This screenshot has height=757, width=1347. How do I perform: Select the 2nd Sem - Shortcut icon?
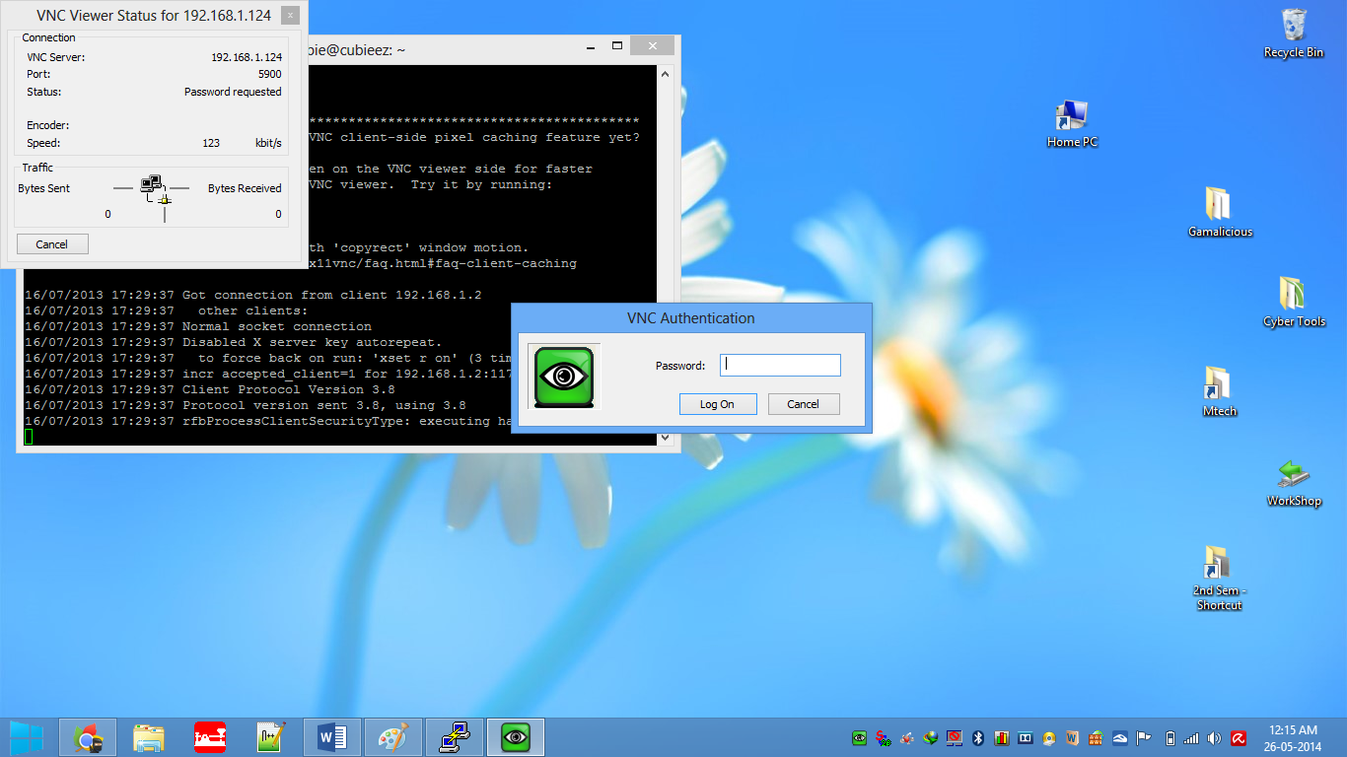1220,579
